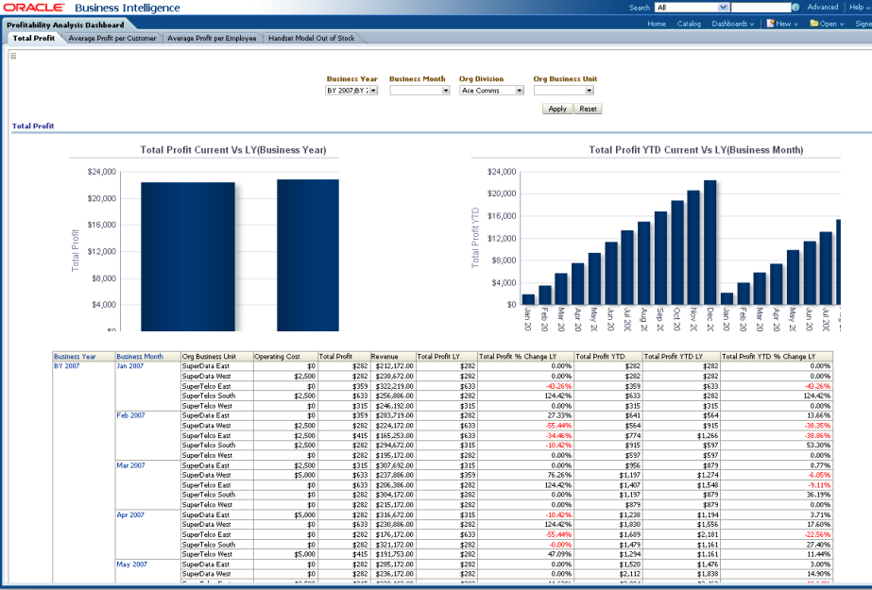
Task: Click the New document icon
Action: tap(770, 24)
